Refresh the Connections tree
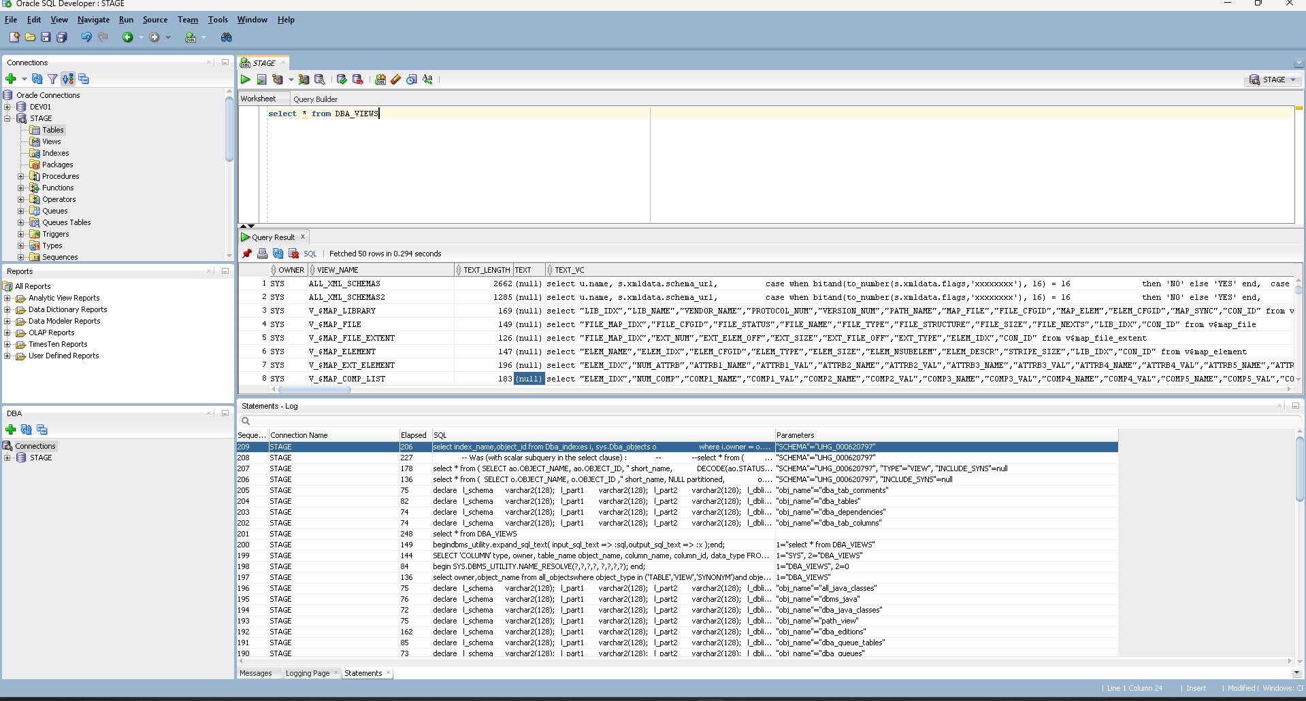Viewport: 1306px width, 701px height. pyautogui.click(x=37, y=79)
